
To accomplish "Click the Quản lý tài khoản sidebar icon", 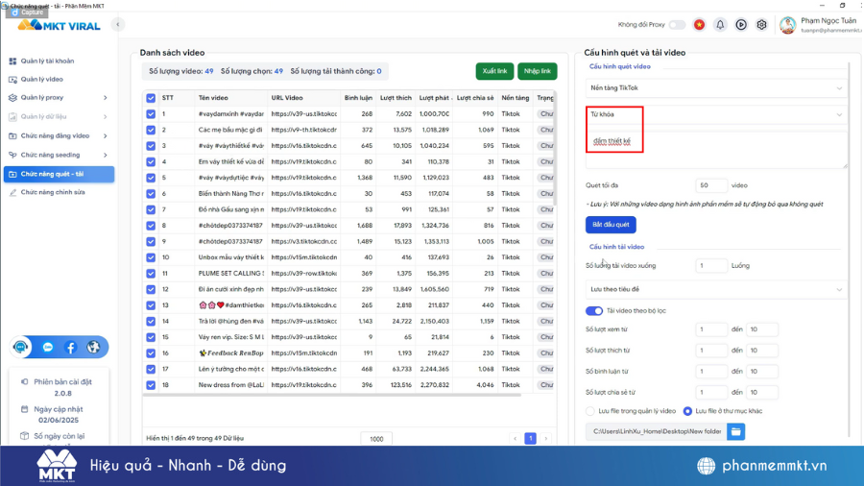I will [12, 61].
